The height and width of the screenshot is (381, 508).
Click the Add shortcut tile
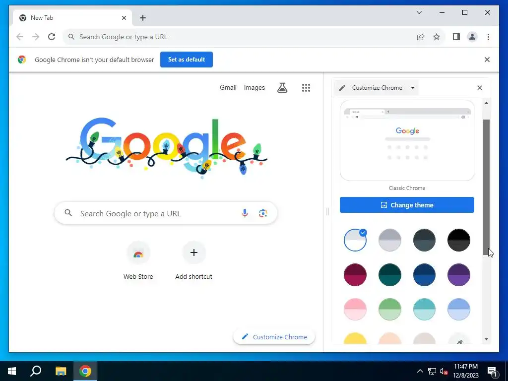(194, 262)
